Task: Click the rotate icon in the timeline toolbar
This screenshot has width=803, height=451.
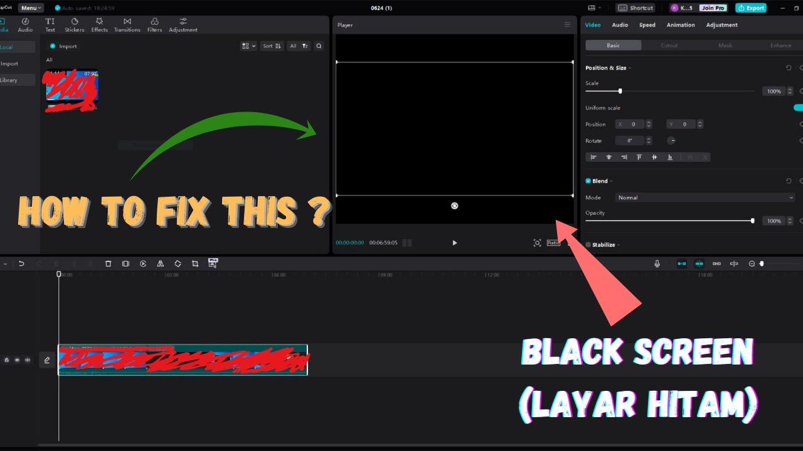Action: [x=178, y=264]
